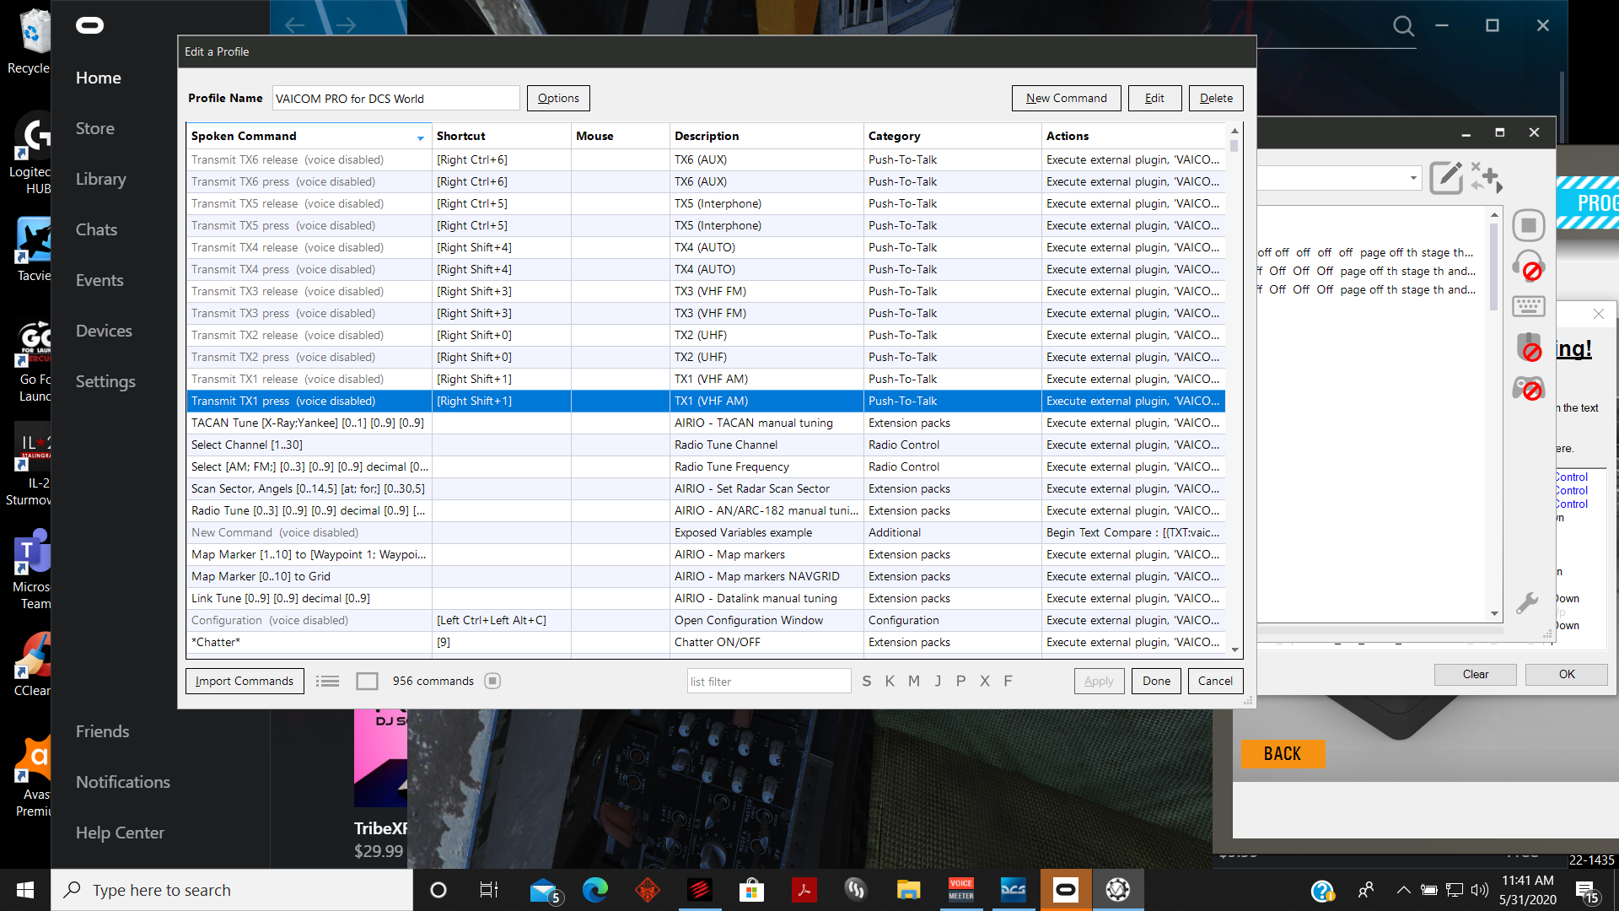Click the stop commands square icon

(1528, 225)
